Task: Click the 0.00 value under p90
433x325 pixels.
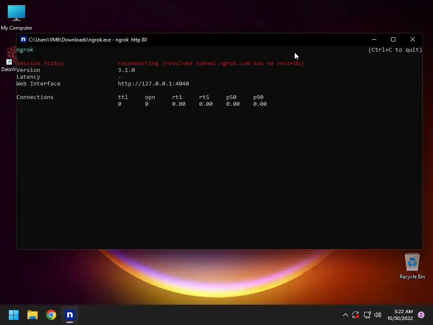Action: (260, 104)
